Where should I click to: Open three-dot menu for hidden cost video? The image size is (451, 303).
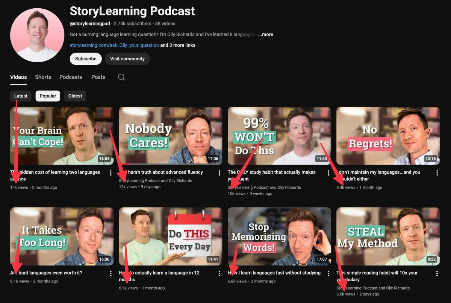click(111, 173)
